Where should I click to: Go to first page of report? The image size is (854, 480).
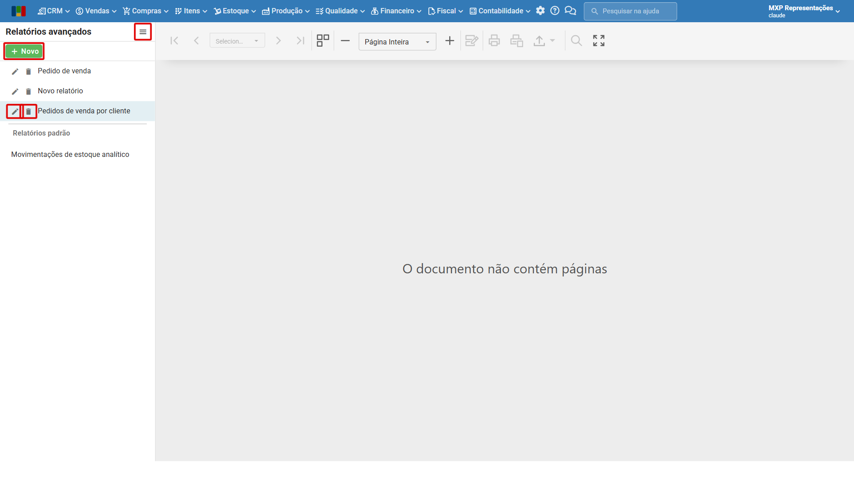pos(174,41)
